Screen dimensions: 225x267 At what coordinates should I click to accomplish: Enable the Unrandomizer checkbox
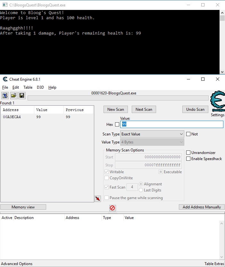[188, 153]
